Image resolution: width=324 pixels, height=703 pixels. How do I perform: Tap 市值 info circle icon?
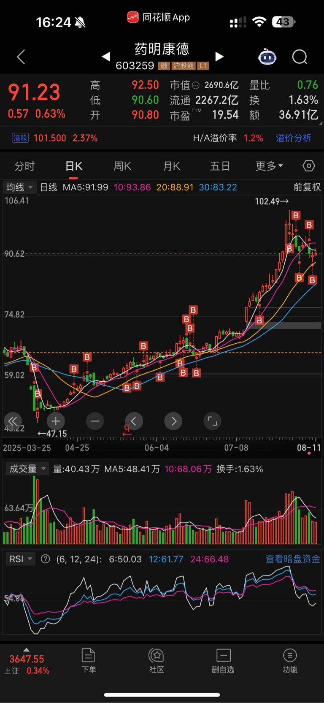[196, 85]
